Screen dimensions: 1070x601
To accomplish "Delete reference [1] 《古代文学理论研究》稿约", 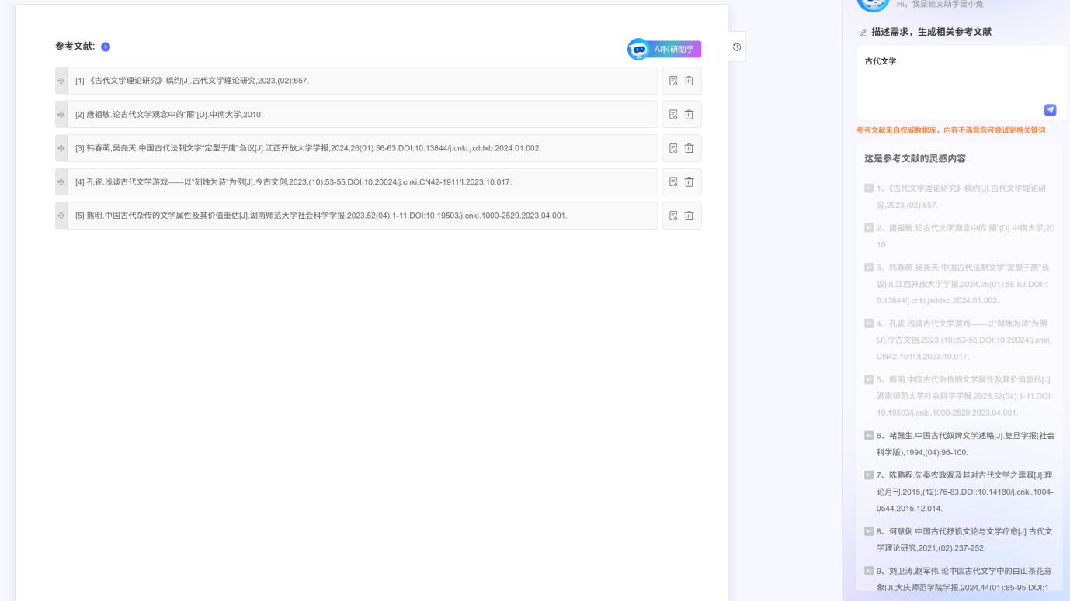I will 689,81.
